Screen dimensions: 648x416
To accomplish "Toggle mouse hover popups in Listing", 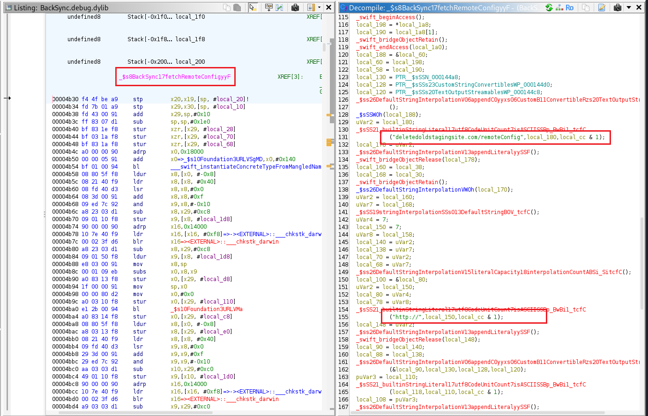I will pos(253,7).
